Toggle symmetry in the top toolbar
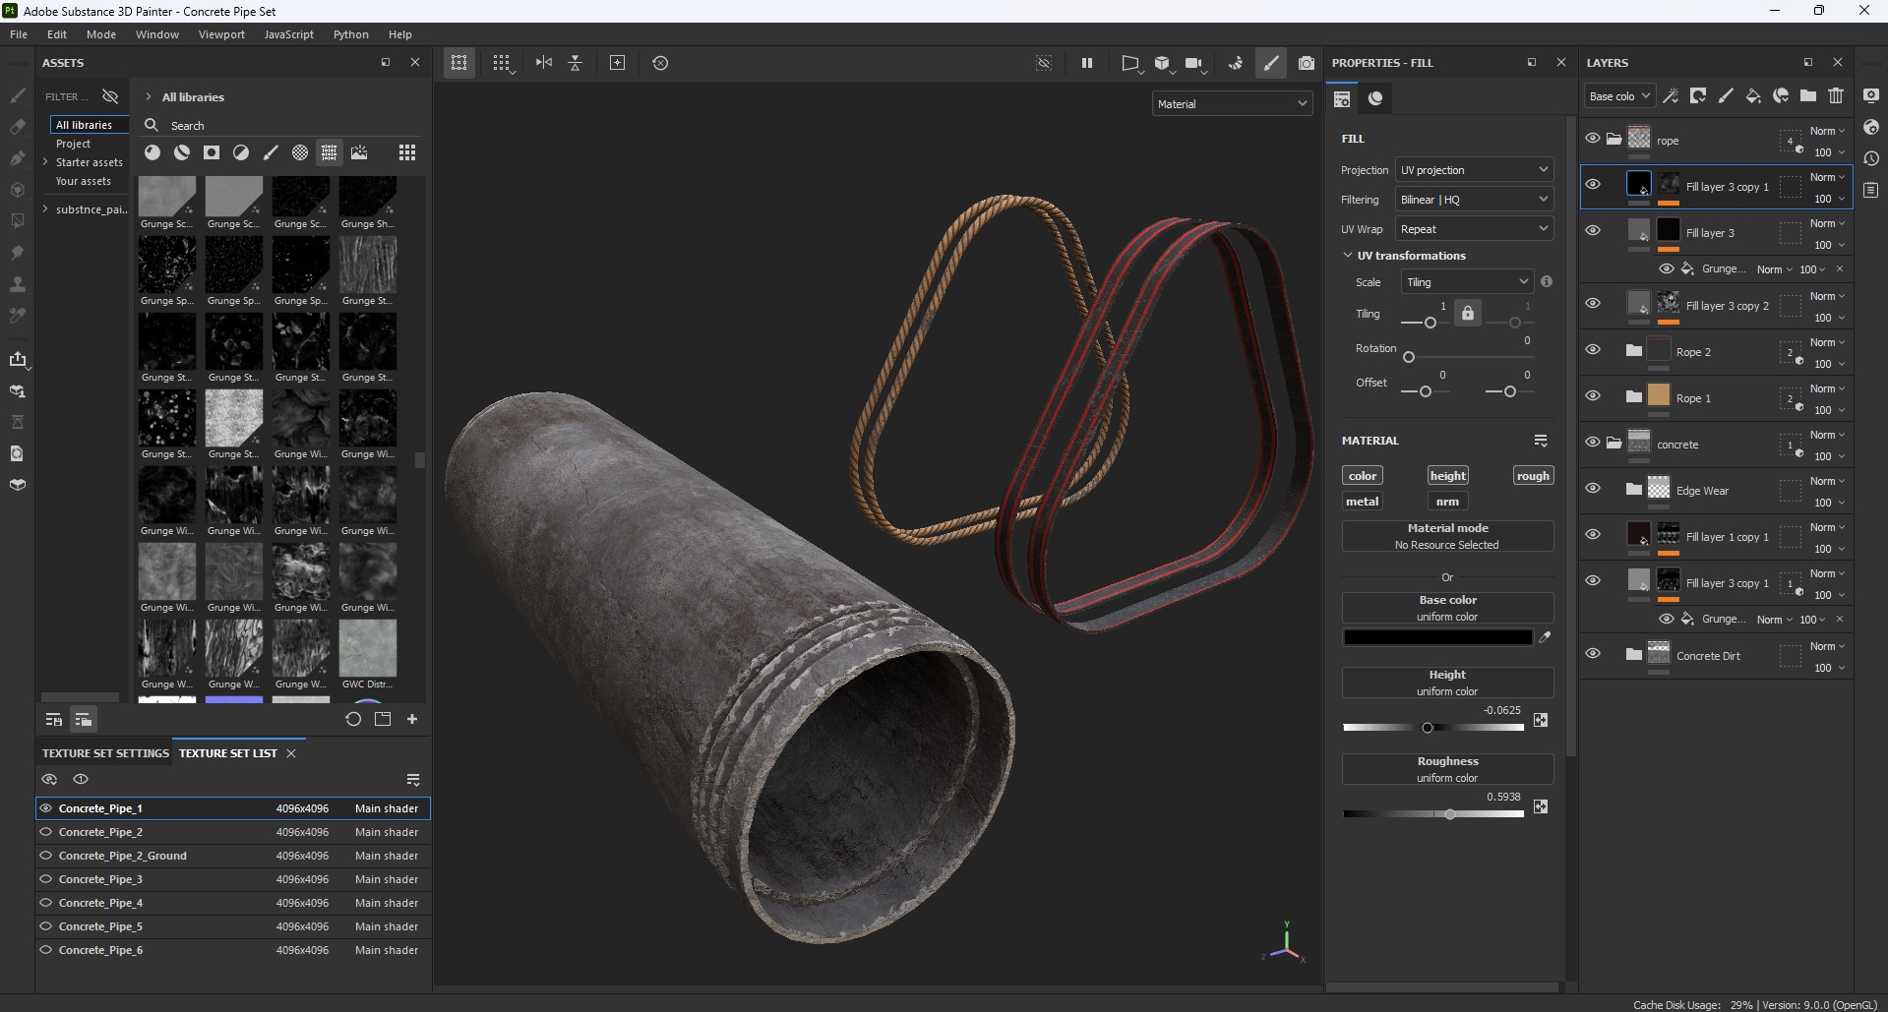The image size is (1888, 1012). coord(544,63)
